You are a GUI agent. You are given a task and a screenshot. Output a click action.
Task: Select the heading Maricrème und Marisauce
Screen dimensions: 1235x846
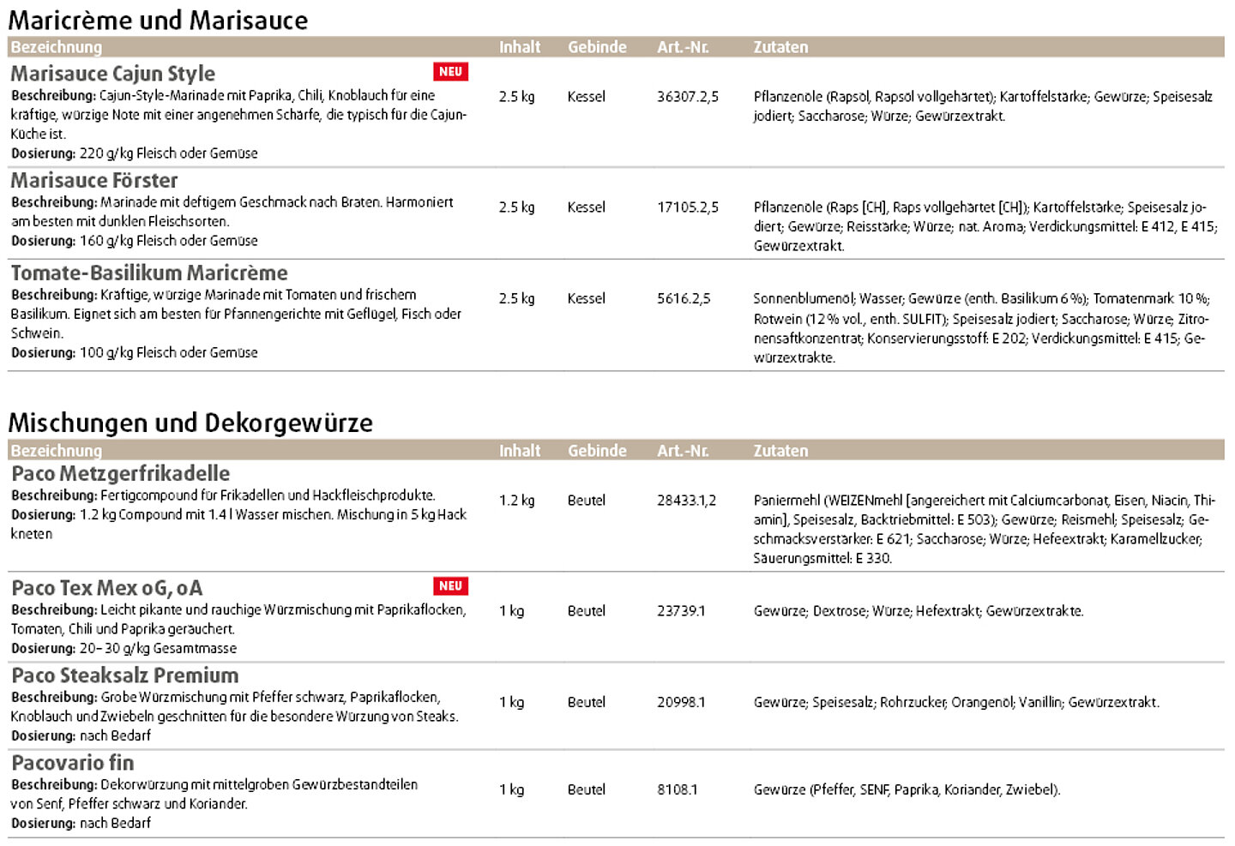(x=158, y=20)
